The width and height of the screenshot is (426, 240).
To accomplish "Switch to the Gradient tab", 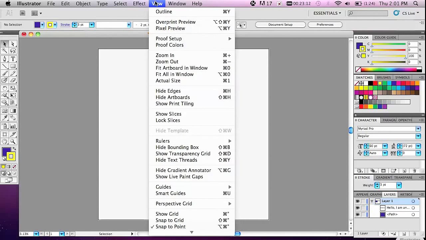I will [x=384, y=178].
